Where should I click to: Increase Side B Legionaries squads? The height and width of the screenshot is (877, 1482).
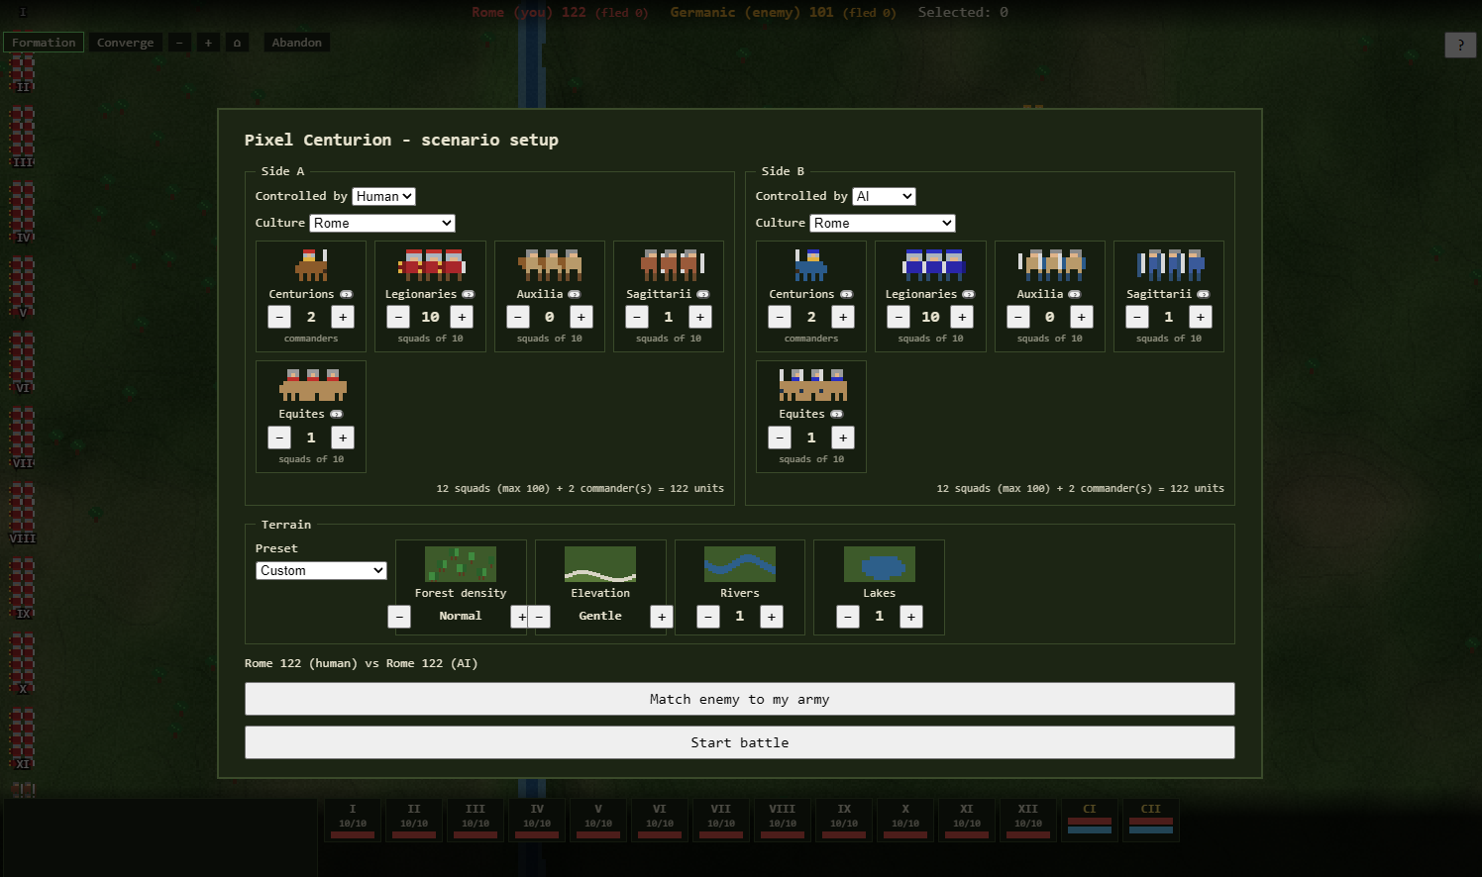[962, 317]
